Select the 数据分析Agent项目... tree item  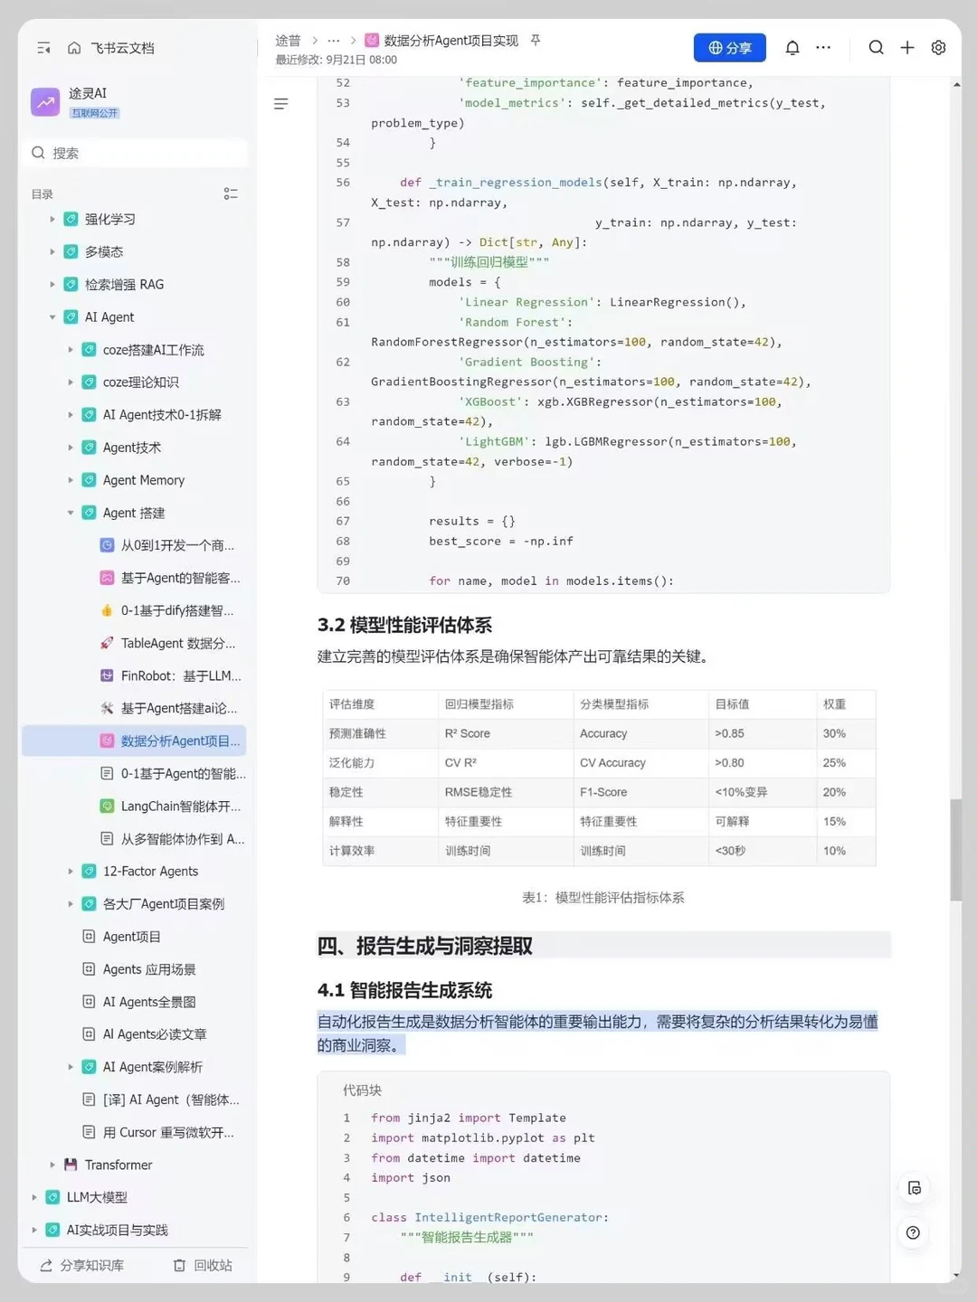(x=134, y=741)
